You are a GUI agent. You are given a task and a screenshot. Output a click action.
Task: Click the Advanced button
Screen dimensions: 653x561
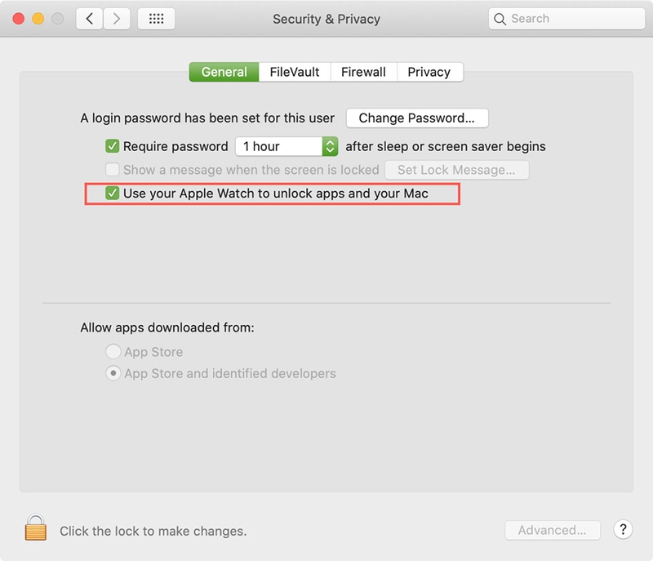point(553,530)
